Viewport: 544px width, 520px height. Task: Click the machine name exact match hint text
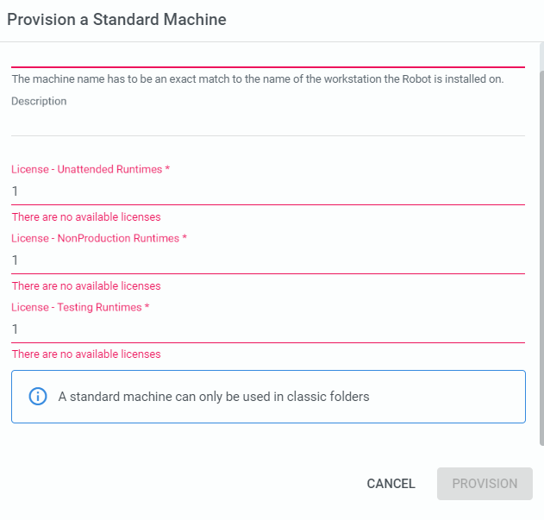point(258,79)
